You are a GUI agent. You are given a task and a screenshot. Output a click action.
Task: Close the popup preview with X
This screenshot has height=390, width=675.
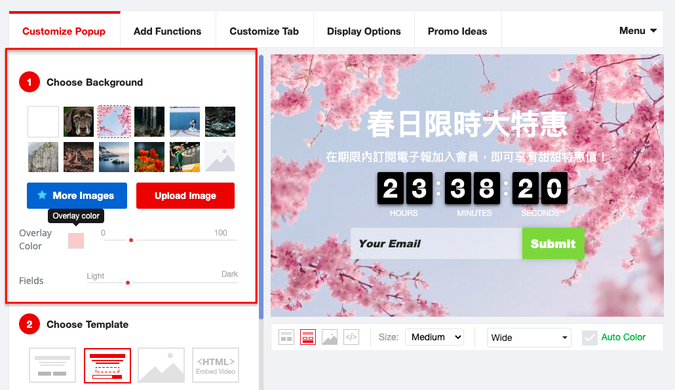tap(655, 63)
